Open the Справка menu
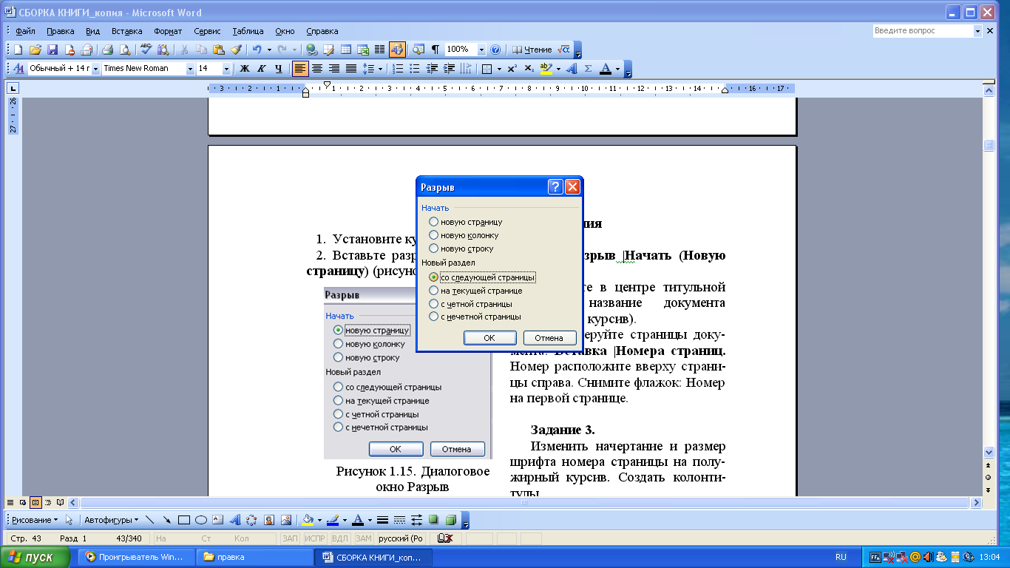 click(x=322, y=31)
